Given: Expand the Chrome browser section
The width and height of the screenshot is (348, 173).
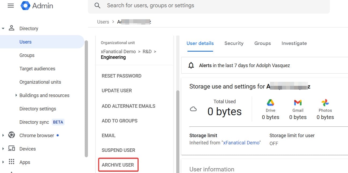Looking at the screenshot, I should point(3,135).
